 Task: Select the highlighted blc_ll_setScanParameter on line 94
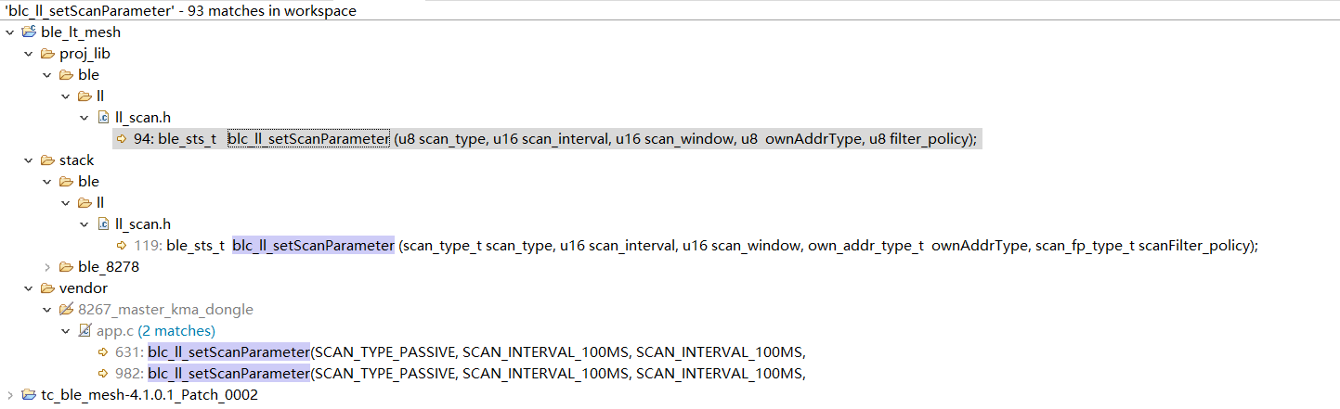(308, 139)
